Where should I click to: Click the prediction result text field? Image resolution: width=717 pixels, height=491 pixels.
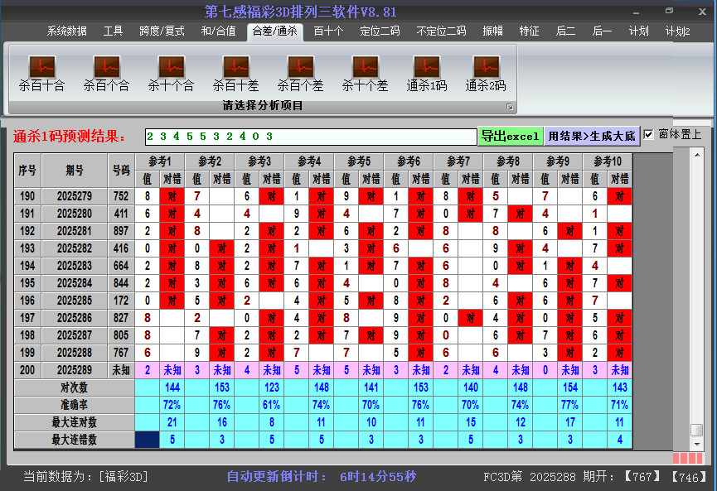pos(311,136)
